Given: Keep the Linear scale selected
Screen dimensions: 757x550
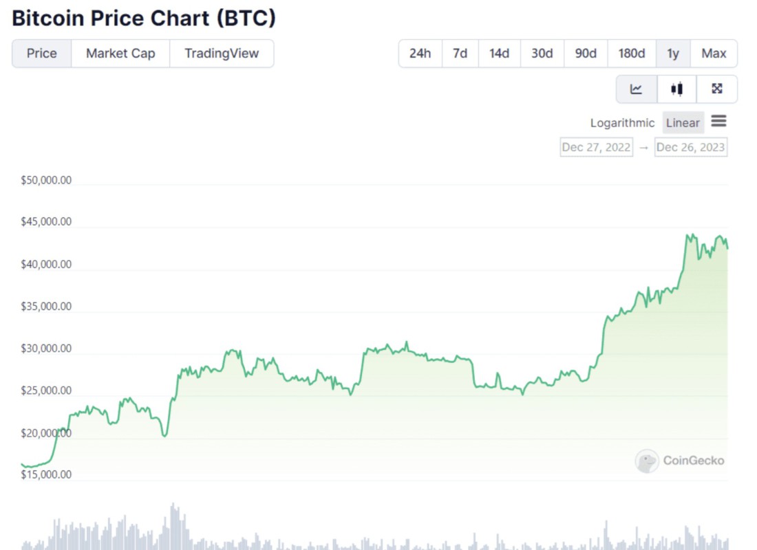Looking at the screenshot, I should pyautogui.click(x=683, y=122).
